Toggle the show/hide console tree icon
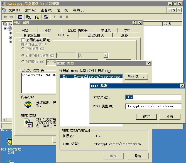The image size is (186, 163). [x=20, y=17]
